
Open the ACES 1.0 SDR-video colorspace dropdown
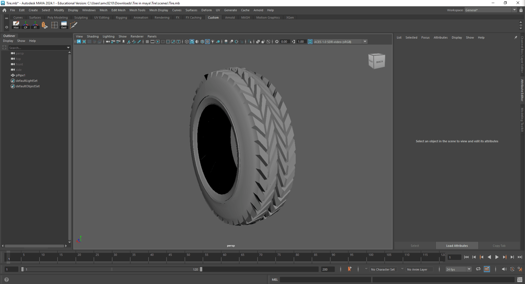point(365,42)
